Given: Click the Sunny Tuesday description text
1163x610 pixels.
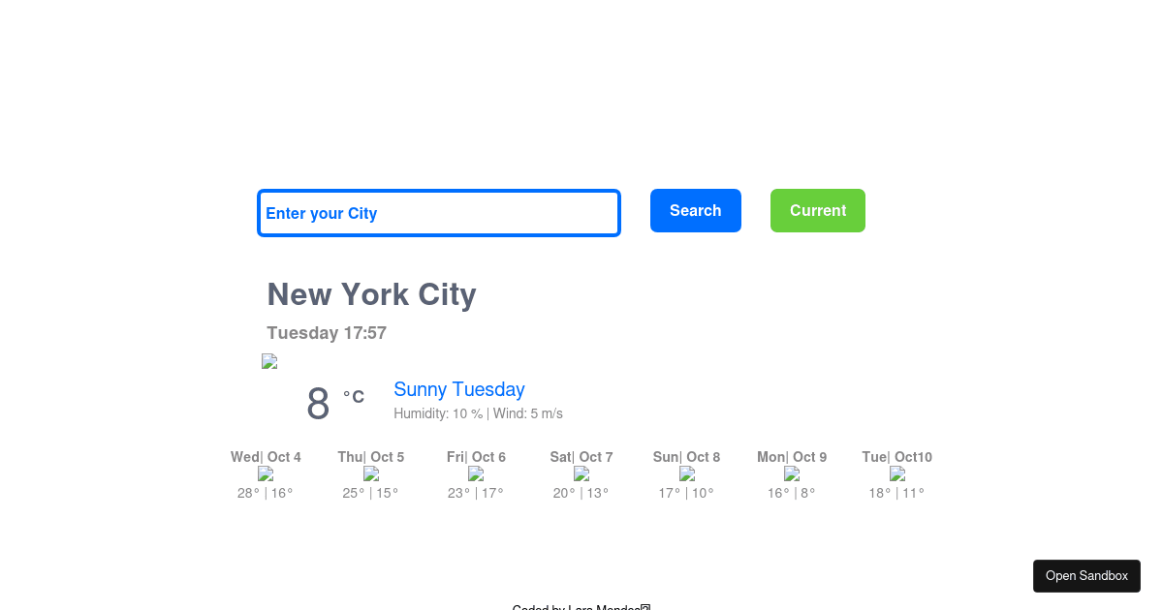Looking at the screenshot, I should 458,389.
